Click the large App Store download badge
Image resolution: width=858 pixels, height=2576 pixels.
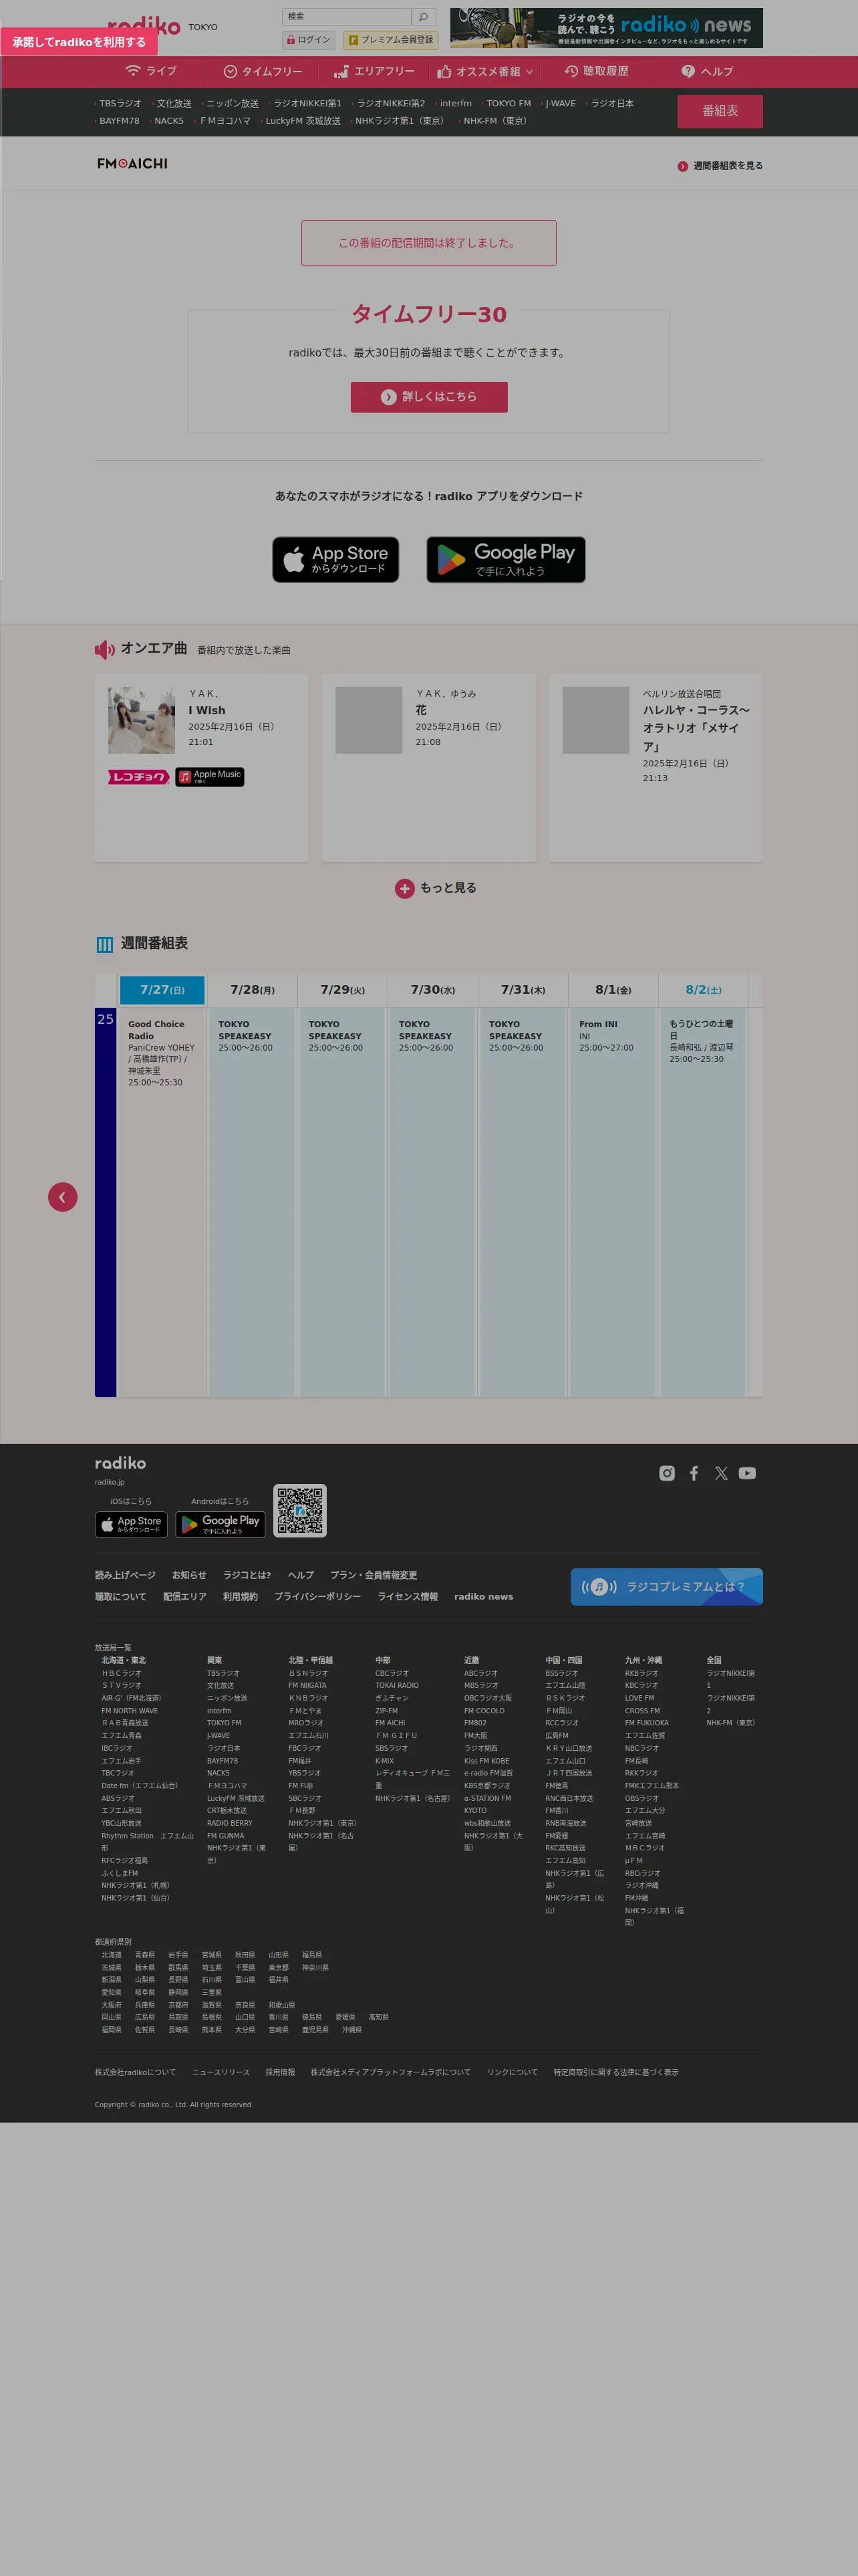[335, 560]
